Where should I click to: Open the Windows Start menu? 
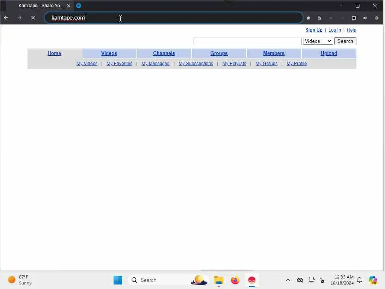click(118, 280)
